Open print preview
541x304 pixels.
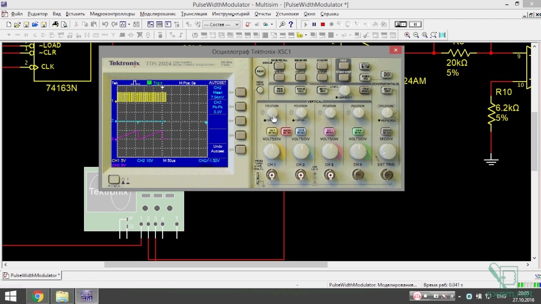tap(64, 24)
